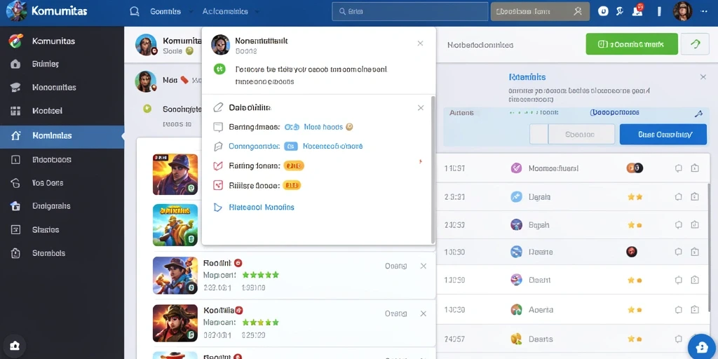Screen dimensions: 718x359
Task: Click the clipboard icon in the Aoenta row
Action: pyautogui.click(x=695, y=309)
